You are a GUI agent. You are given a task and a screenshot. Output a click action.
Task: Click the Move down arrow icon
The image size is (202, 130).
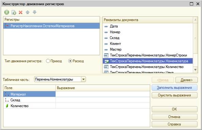pyautogui.click(x=35, y=12)
